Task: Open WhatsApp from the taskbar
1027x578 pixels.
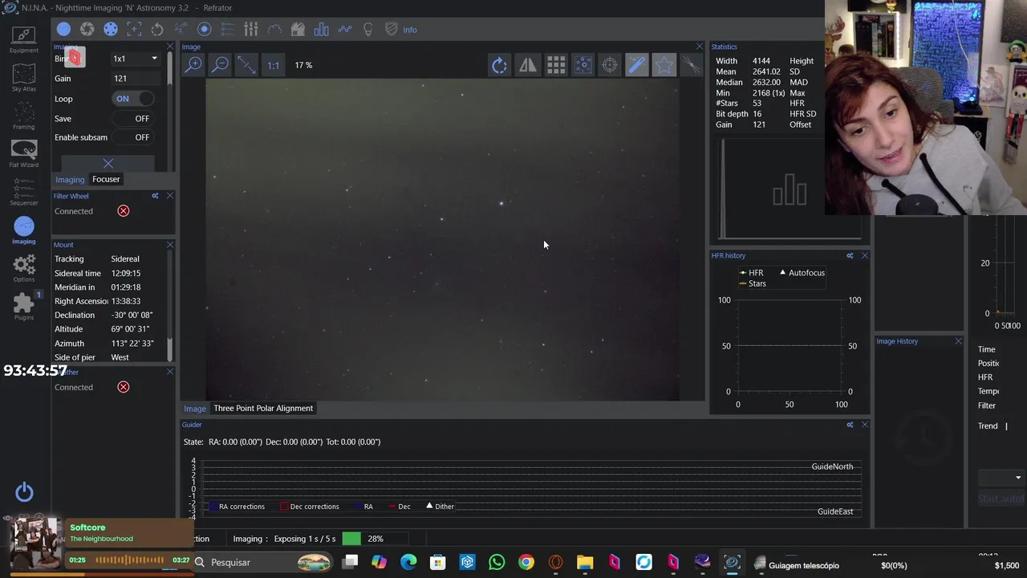Action: [x=497, y=563]
